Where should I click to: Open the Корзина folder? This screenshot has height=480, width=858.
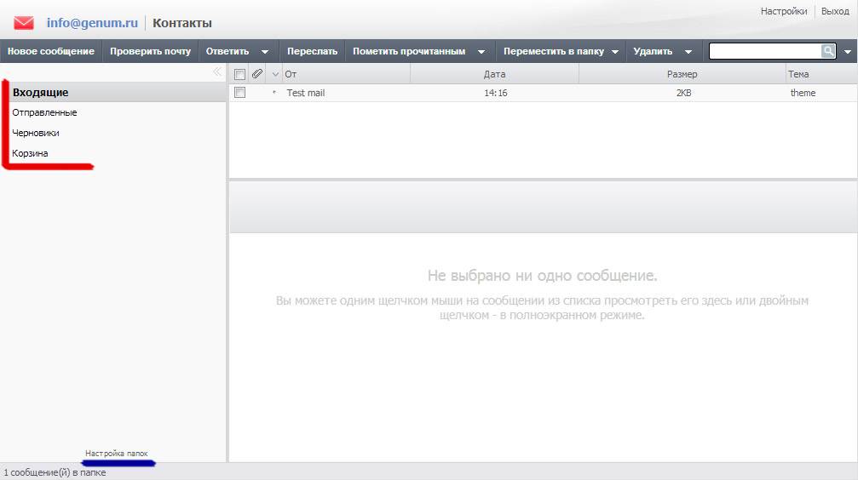tap(30, 153)
